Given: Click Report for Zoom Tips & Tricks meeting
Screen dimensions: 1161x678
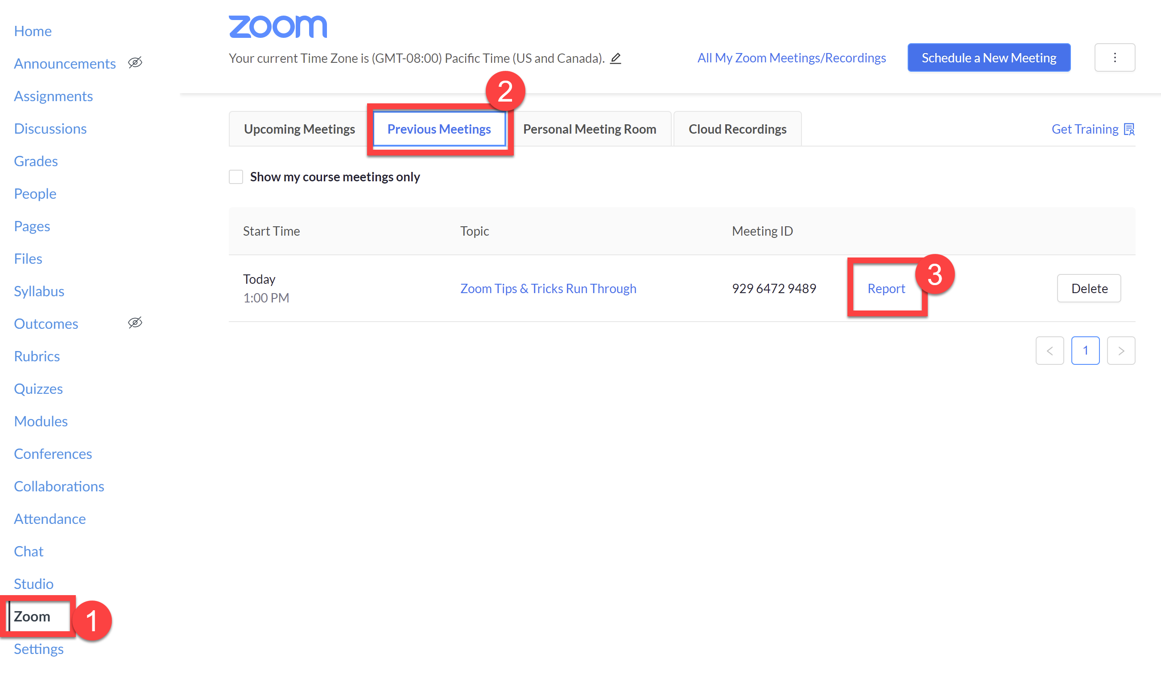Looking at the screenshot, I should tap(885, 288).
